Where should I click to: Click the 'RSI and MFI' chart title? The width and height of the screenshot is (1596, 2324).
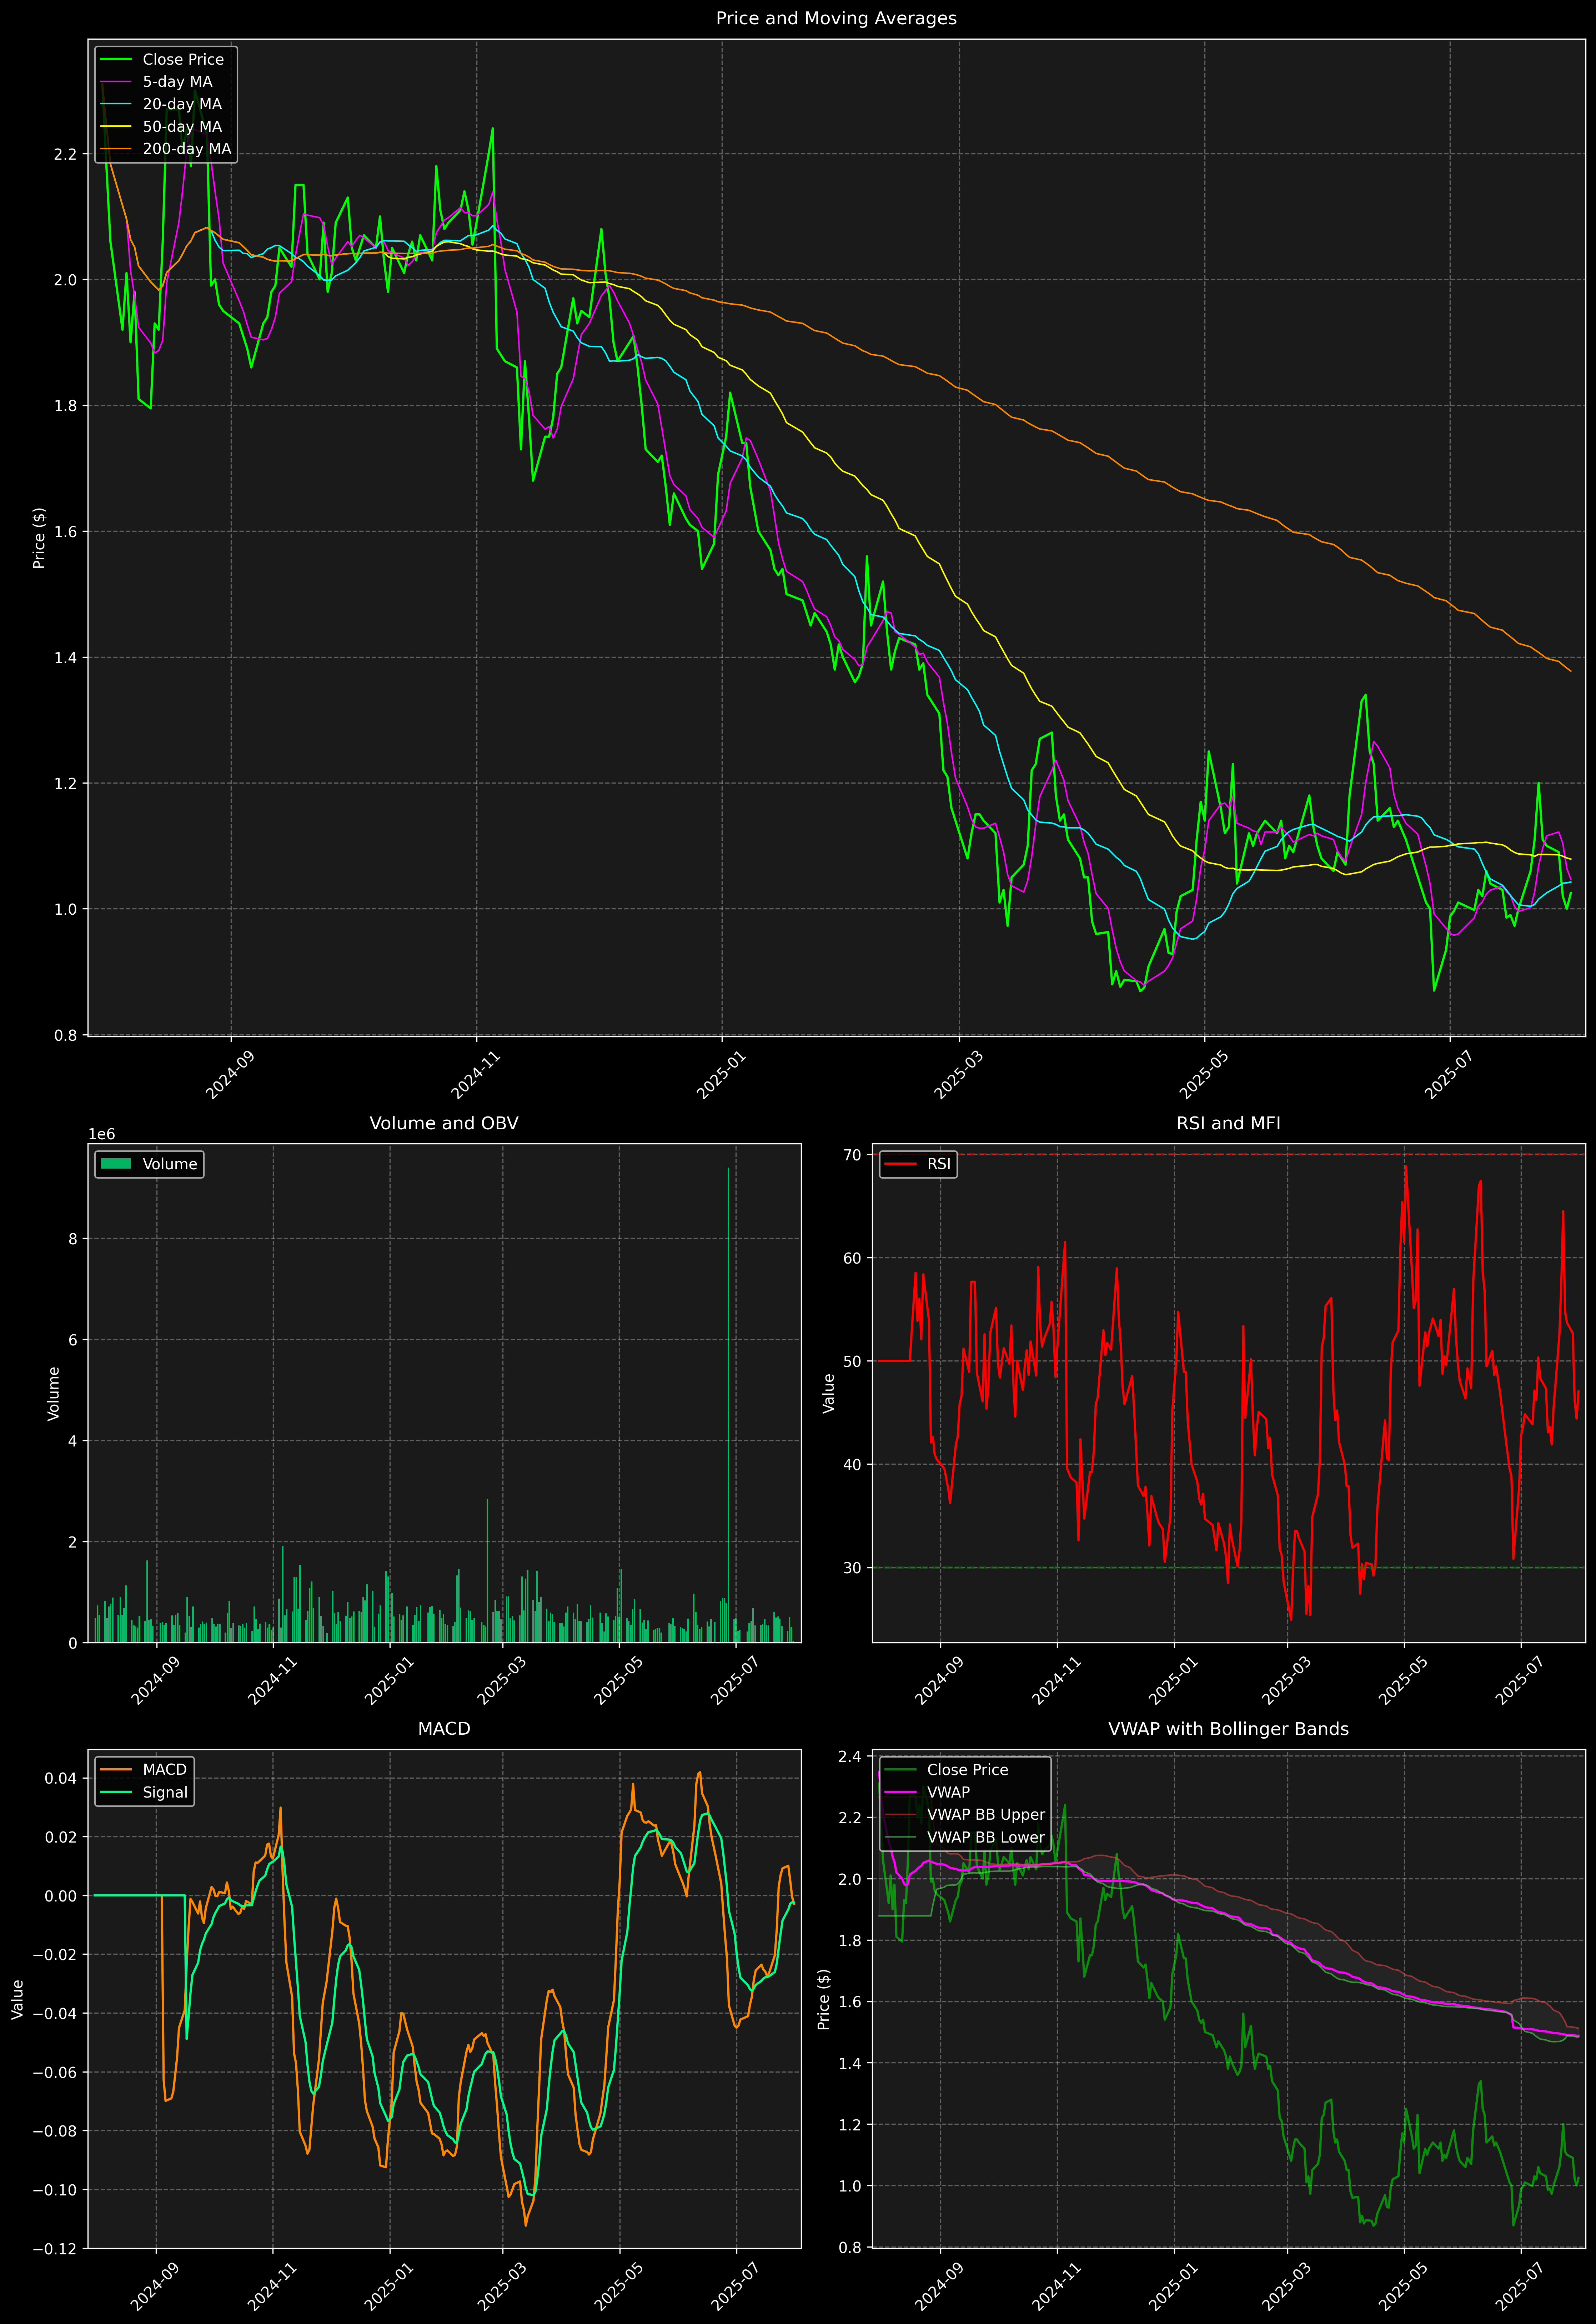click(1228, 1123)
